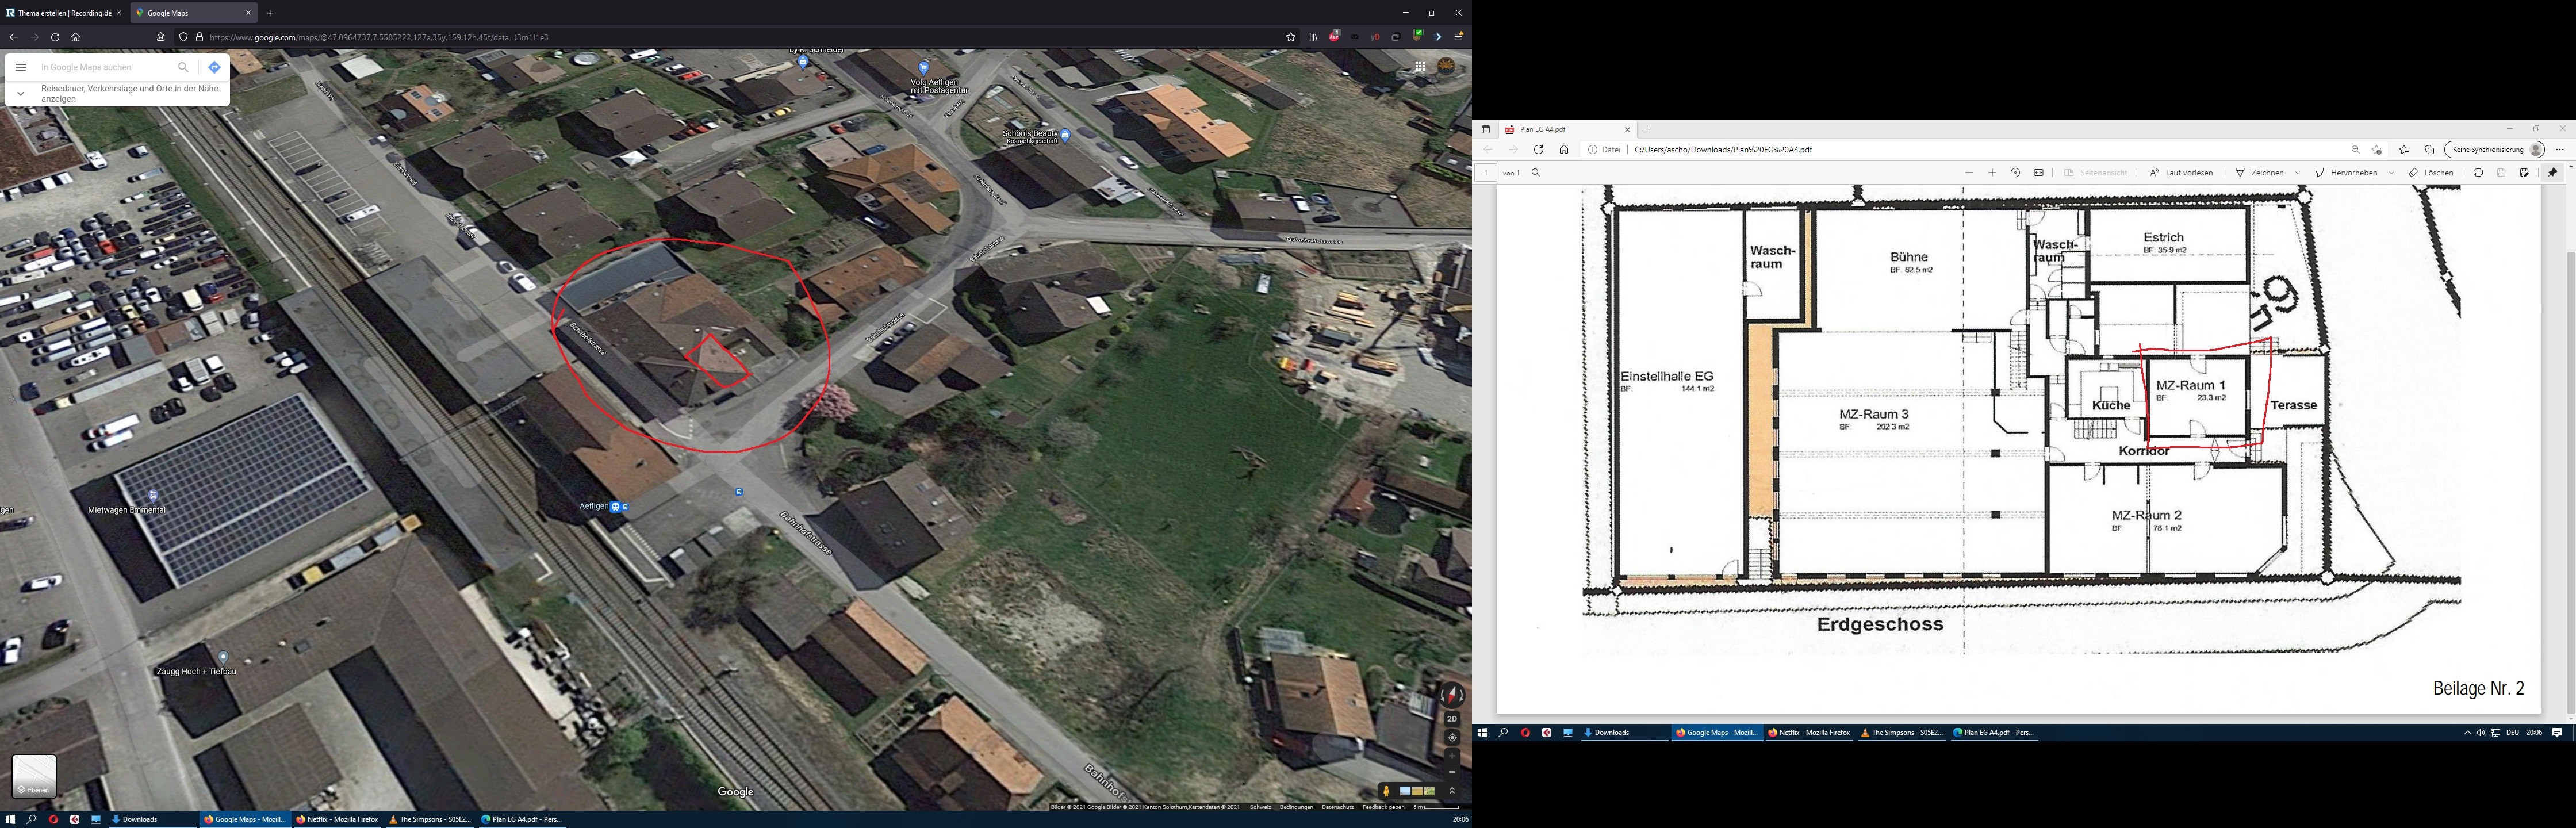Viewport: 2576px width, 828px height.
Task: Open Edge tab actions menu
Action: 1485,129
